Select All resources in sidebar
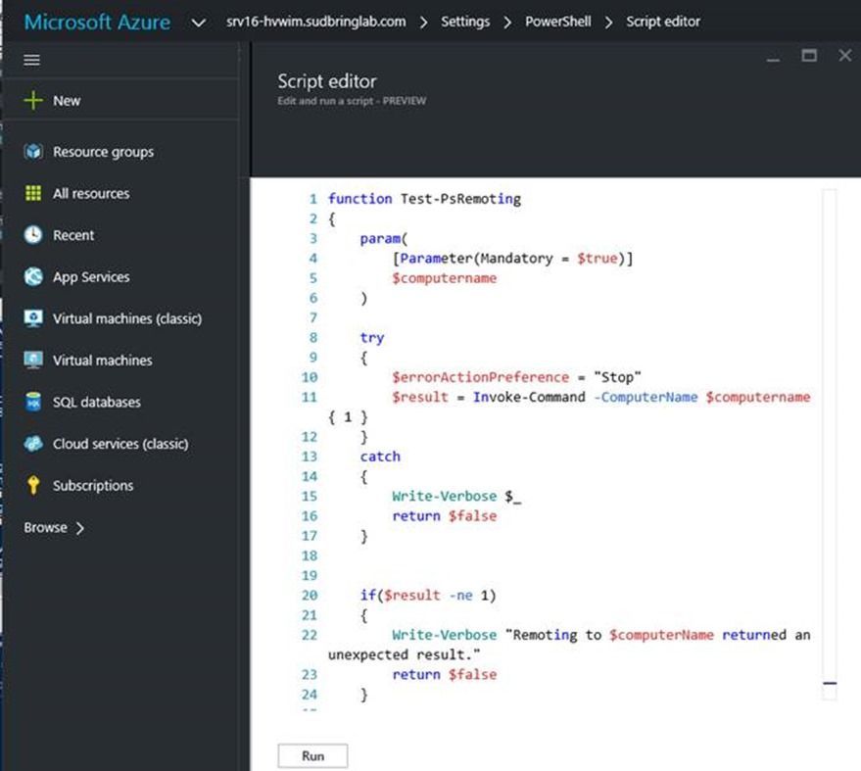This screenshot has width=861, height=771. (x=91, y=193)
